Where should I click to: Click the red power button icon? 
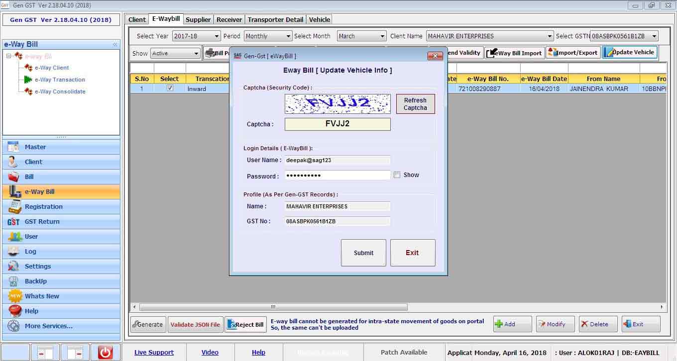coord(105,353)
